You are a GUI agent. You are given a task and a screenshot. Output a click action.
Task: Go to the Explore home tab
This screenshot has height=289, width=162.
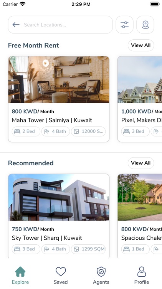pyautogui.click(x=20, y=276)
